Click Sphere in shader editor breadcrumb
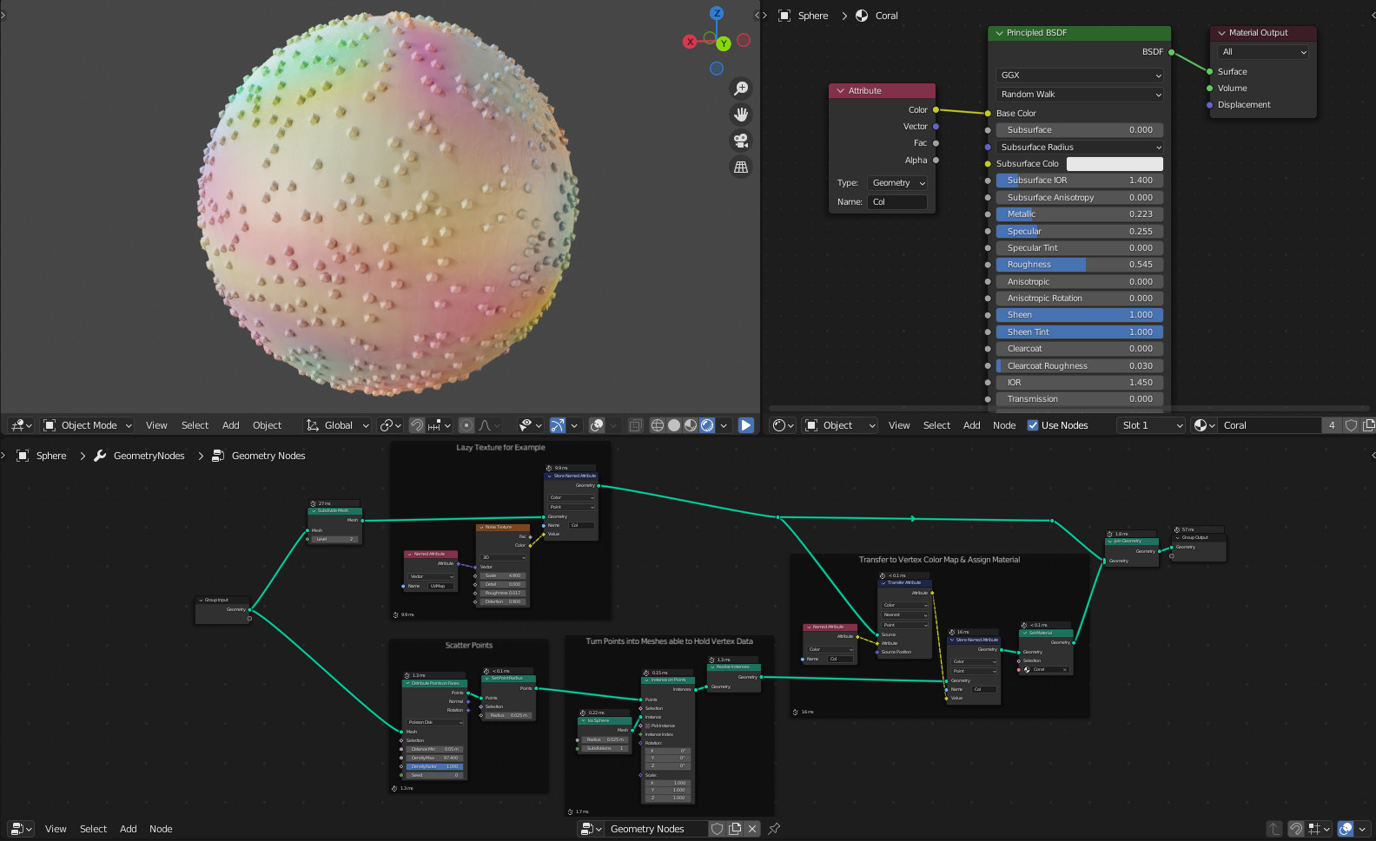Viewport: 1376px width, 841px height. coord(813,16)
